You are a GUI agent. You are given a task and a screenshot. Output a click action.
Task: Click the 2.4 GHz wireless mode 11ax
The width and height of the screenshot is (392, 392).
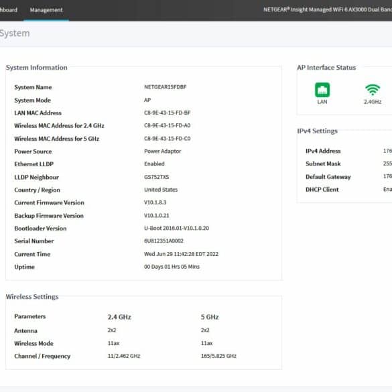(113, 343)
